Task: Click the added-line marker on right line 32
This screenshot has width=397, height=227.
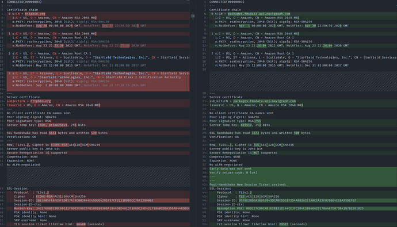Action: 207,145
